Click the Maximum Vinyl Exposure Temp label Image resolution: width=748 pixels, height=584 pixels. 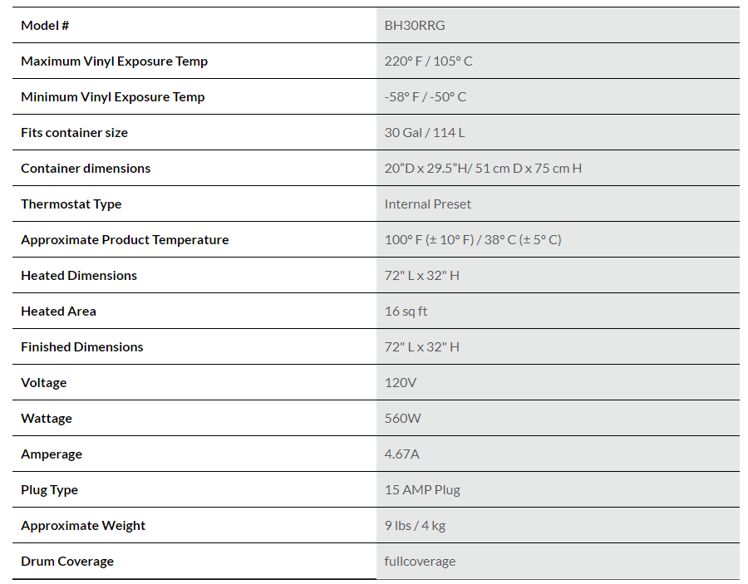coord(114,61)
